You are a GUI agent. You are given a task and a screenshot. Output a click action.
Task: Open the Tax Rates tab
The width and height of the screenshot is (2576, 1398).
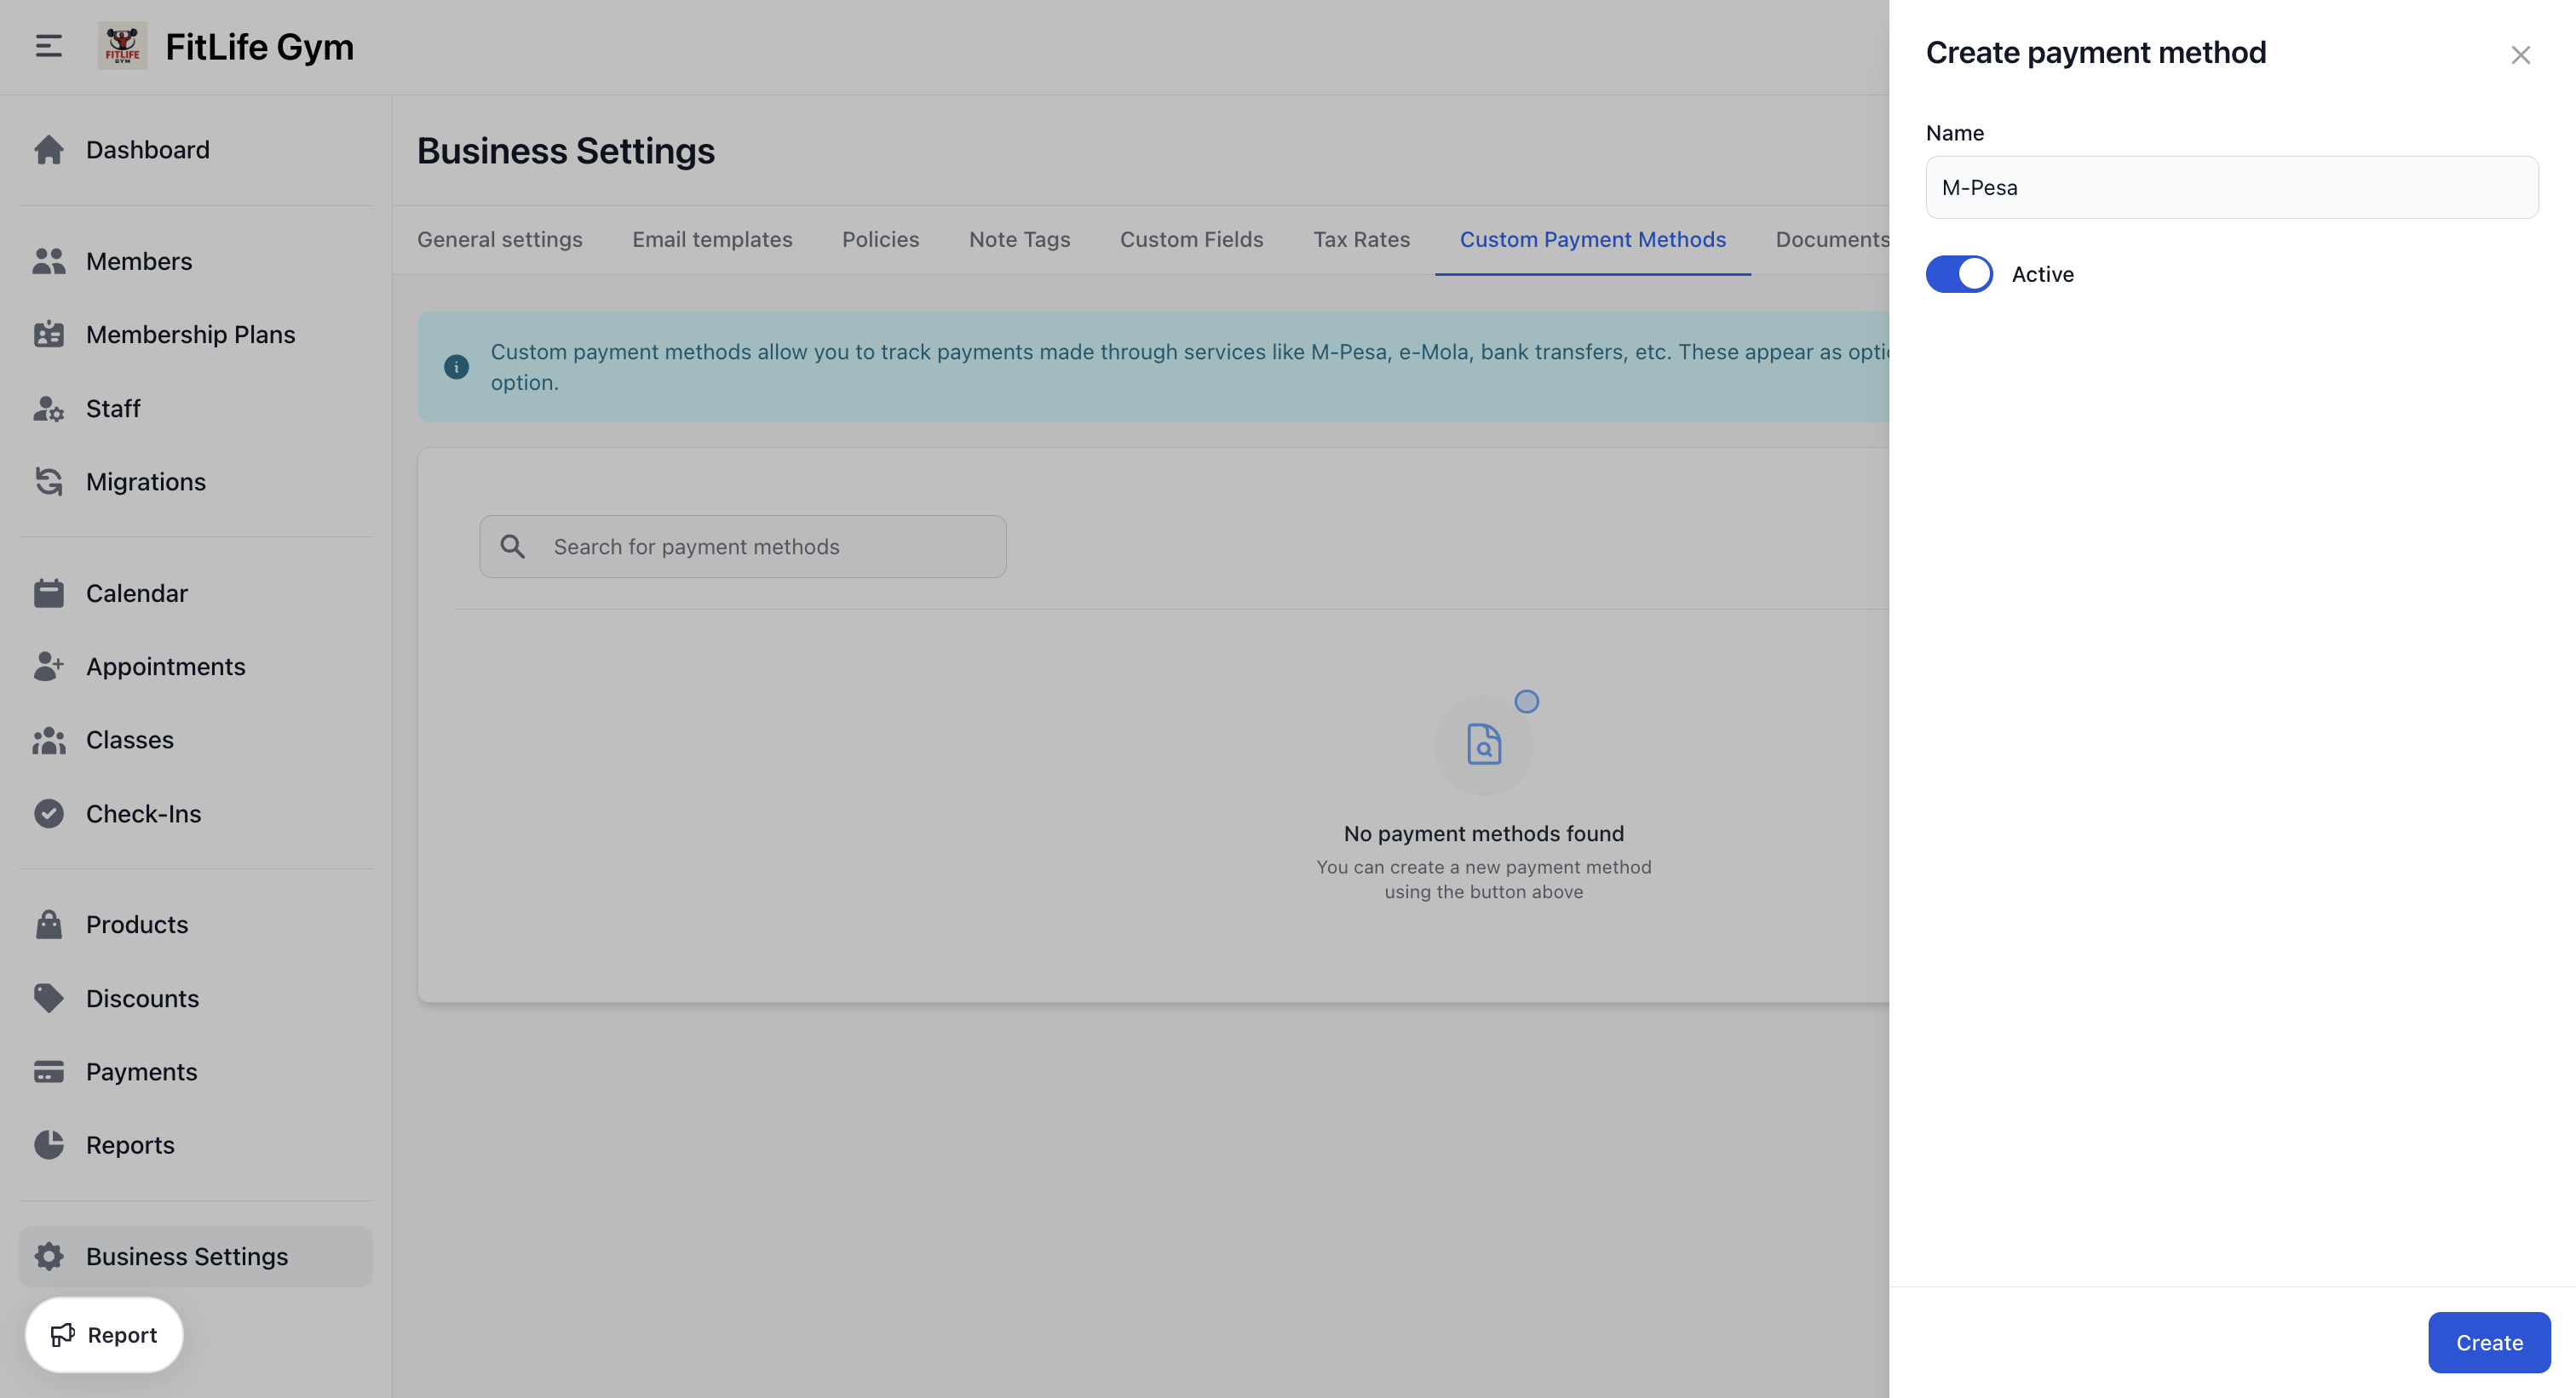tap(1361, 239)
